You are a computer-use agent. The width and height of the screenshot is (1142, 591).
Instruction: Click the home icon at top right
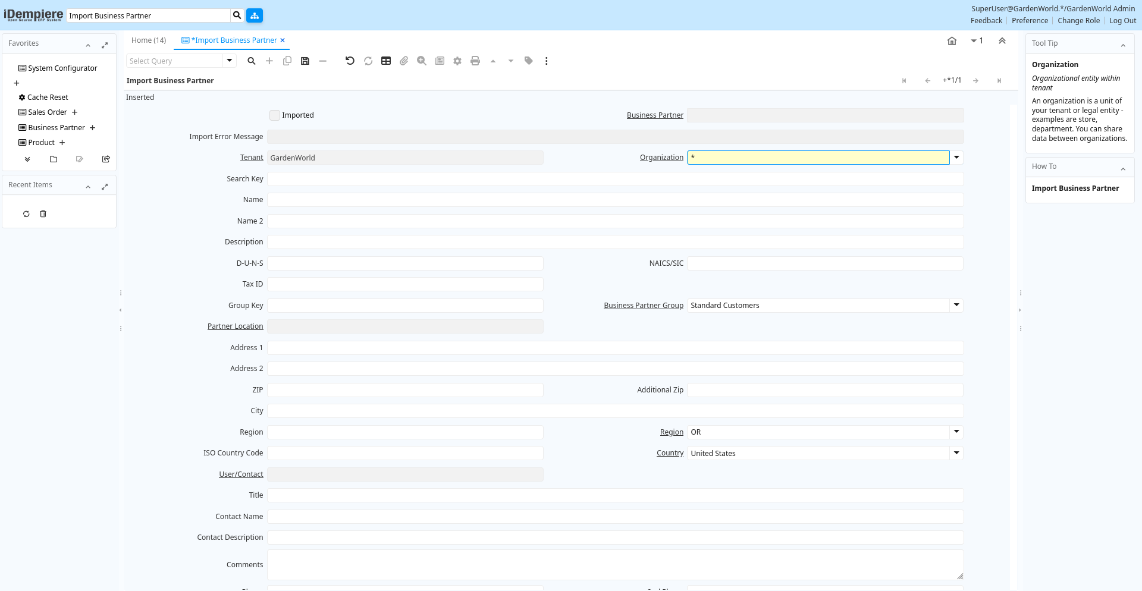[952, 41]
